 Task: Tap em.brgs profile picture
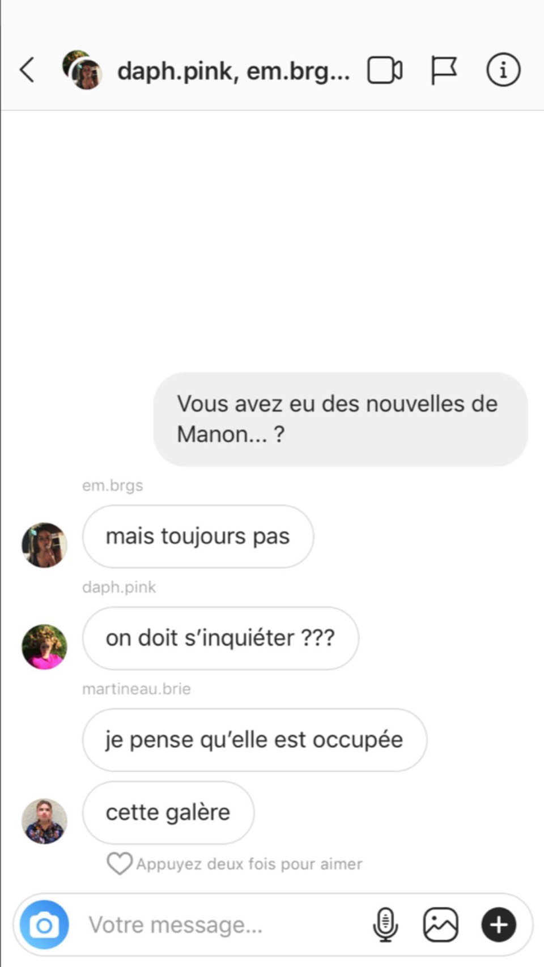coord(44,545)
